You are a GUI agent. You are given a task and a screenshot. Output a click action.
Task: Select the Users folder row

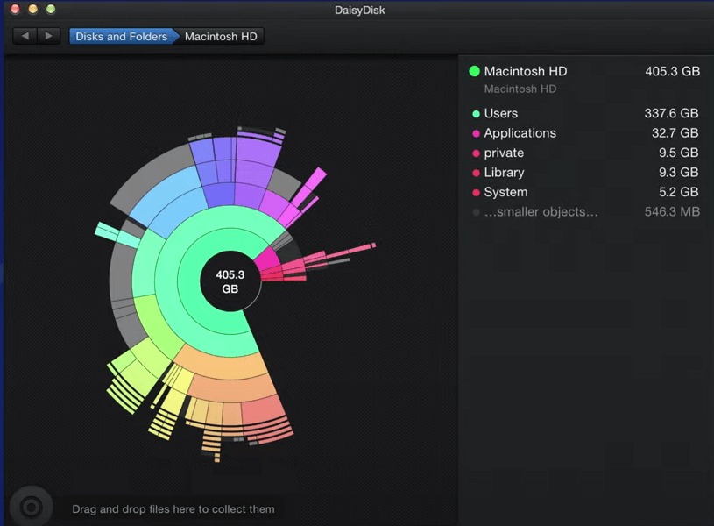pos(585,113)
